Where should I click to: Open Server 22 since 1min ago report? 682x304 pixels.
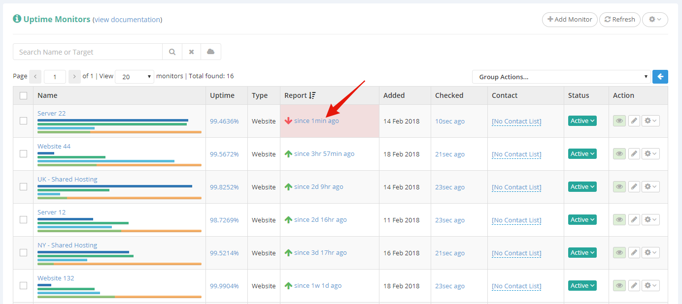click(x=316, y=121)
